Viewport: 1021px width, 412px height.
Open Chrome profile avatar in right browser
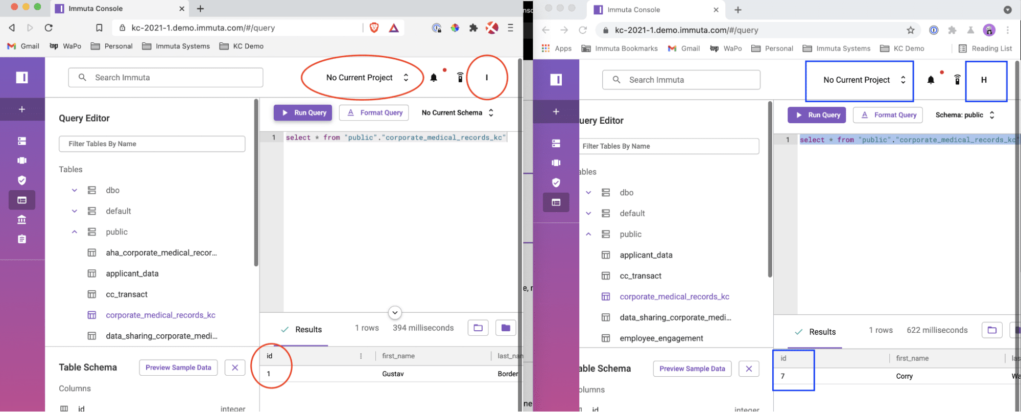tap(989, 30)
